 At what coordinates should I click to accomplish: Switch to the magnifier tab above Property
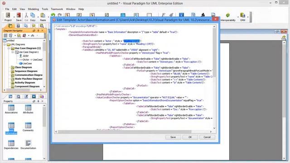point(18,96)
